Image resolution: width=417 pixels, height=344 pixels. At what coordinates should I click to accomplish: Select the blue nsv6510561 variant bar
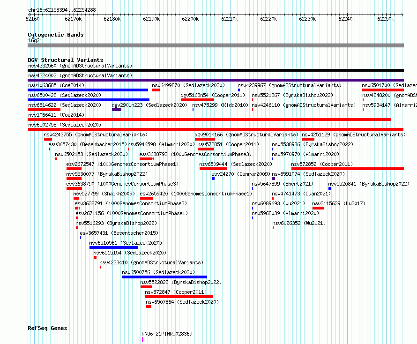coord(114,247)
